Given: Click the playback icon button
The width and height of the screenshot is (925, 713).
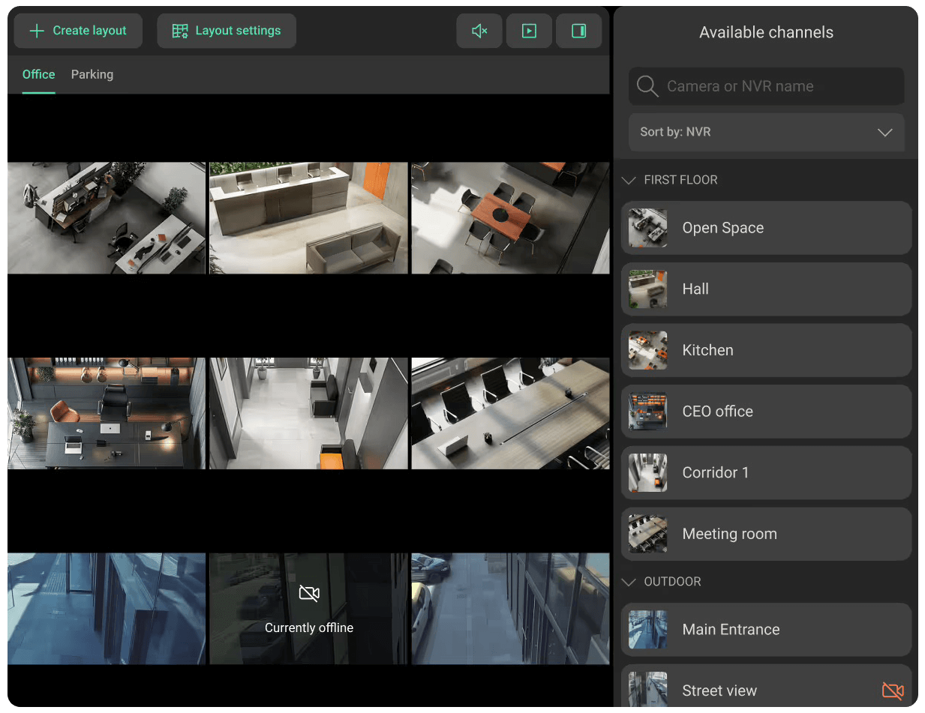Looking at the screenshot, I should [529, 31].
